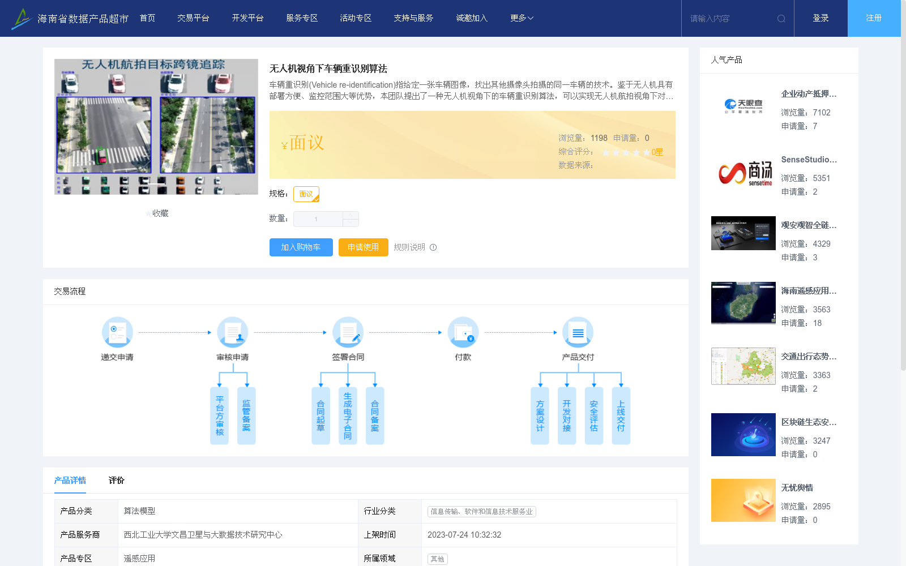Open the 交通出行态势 product thumbnail
This screenshot has width=906, height=566.
click(743, 366)
